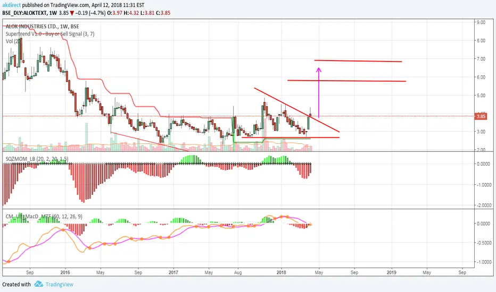This screenshot has width=496, height=292.
Task: Select the Supertrend V1.0 indicator label
Action: (50, 34)
